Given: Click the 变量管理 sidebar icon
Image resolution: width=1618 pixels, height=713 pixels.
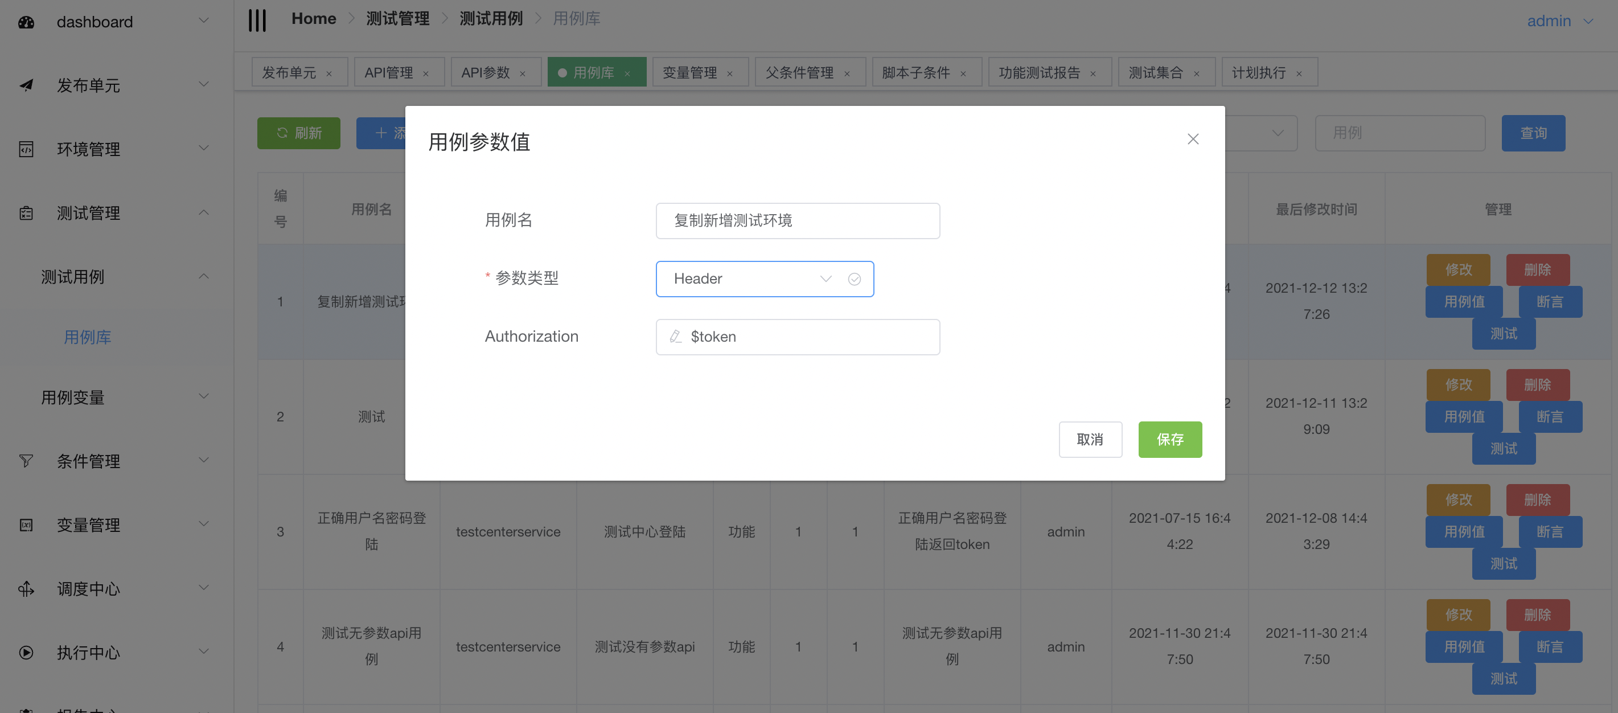Looking at the screenshot, I should tap(26, 525).
